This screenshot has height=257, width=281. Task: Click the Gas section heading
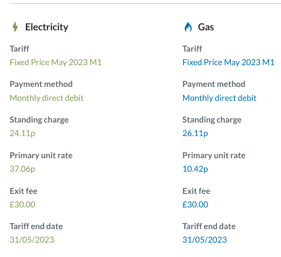tap(206, 27)
